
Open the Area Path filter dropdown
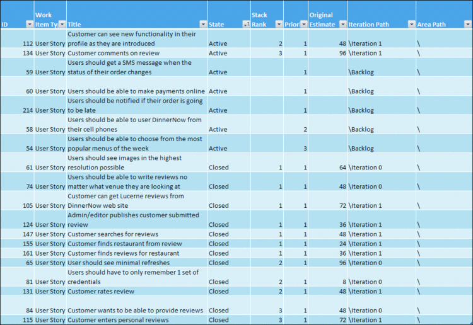(x=467, y=25)
